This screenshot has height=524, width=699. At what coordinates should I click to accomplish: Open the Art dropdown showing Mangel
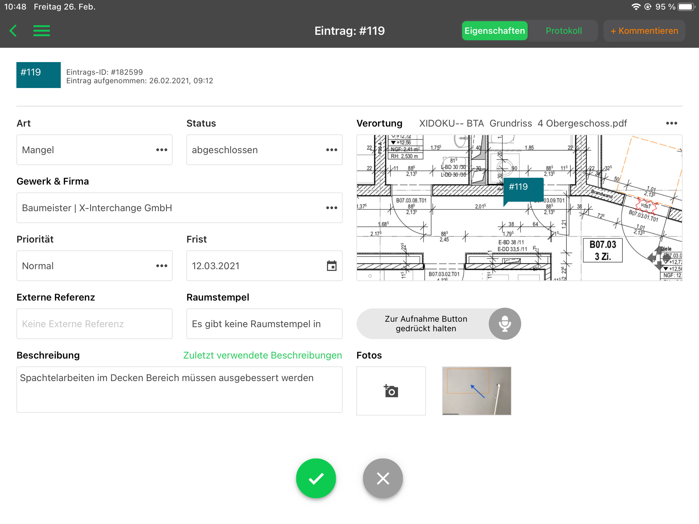click(x=95, y=150)
